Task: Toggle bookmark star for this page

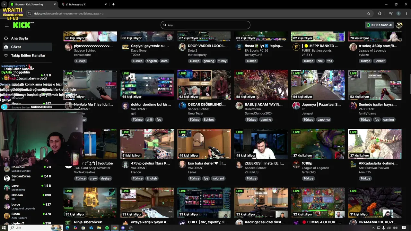Action: pos(369,13)
